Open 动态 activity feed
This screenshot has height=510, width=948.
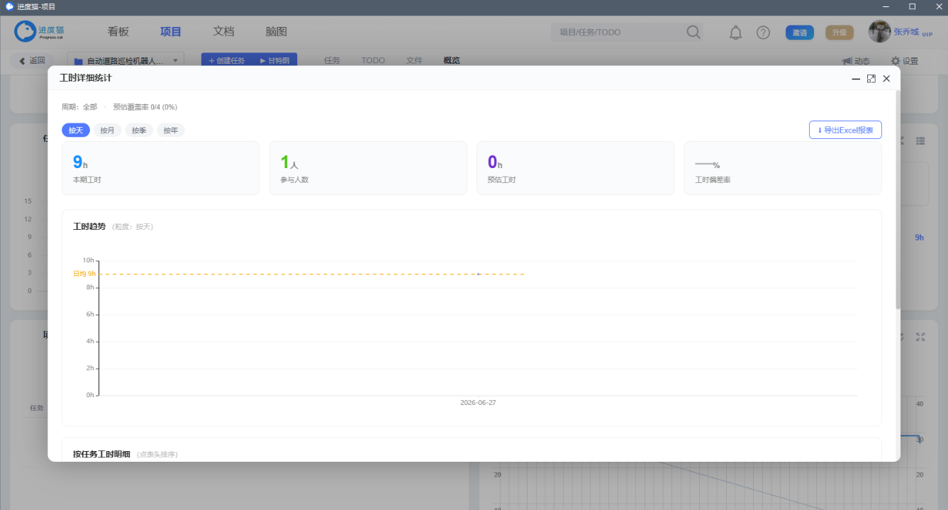coord(855,61)
